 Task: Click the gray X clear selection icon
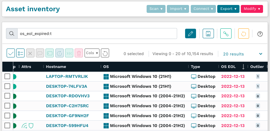coord(30,53)
